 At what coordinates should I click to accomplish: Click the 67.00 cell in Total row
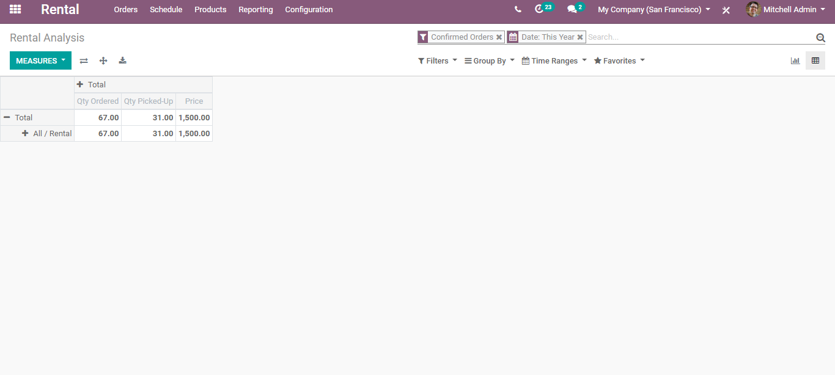click(x=98, y=117)
